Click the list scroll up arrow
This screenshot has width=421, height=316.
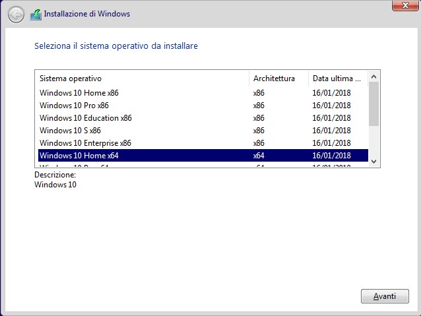(373, 77)
